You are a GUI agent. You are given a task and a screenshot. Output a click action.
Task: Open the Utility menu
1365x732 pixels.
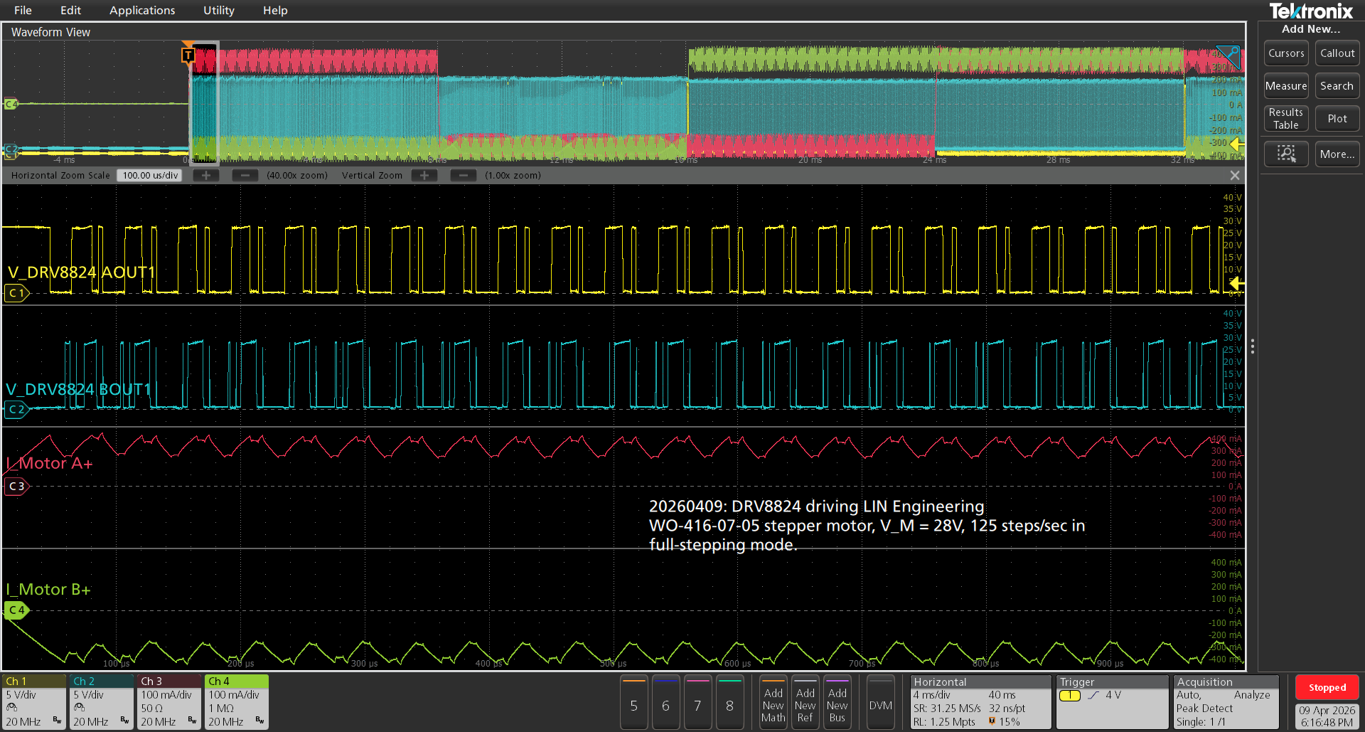pos(219,10)
